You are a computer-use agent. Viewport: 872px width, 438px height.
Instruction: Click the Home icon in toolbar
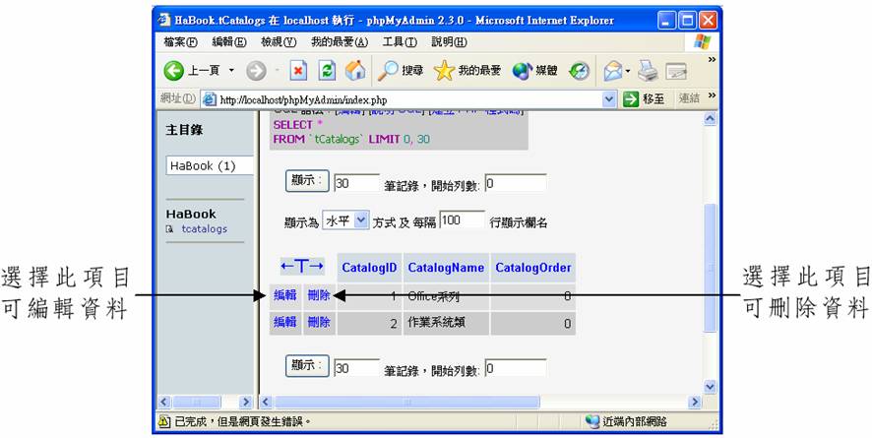[x=355, y=70]
